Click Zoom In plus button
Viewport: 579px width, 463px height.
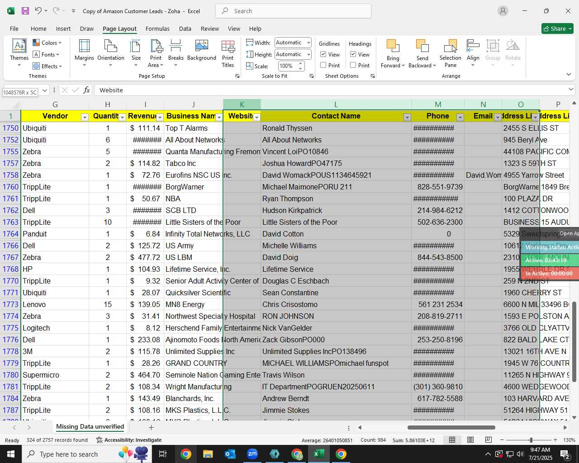(x=555, y=440)
